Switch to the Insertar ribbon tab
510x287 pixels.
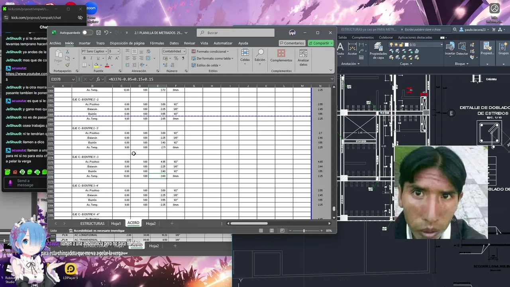click(84, 43)
